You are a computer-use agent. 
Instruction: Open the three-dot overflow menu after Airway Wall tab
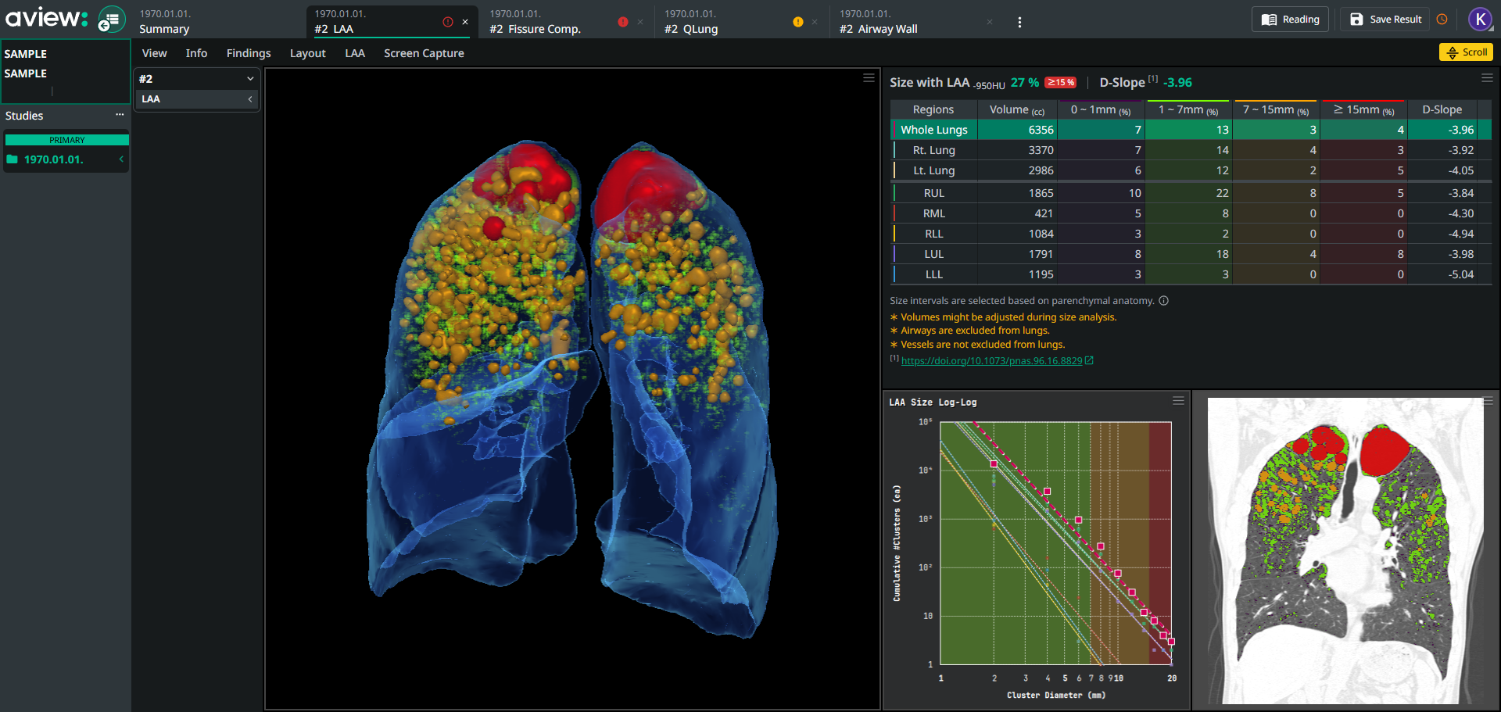tap(1019, 23)
